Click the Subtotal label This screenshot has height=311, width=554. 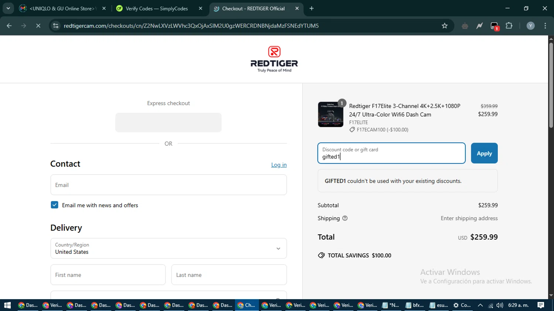pos(328,205)
